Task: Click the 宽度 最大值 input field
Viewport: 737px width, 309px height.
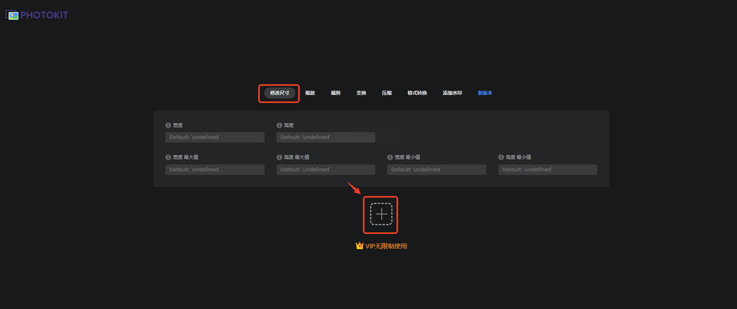Action: coord(215,169)
